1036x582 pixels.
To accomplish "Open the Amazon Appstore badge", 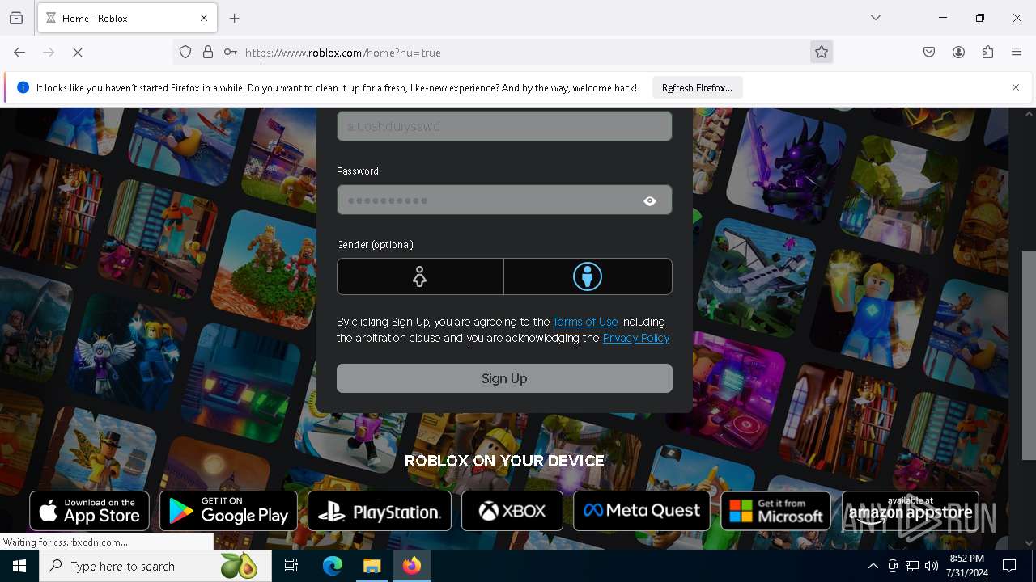I will 911,511.
